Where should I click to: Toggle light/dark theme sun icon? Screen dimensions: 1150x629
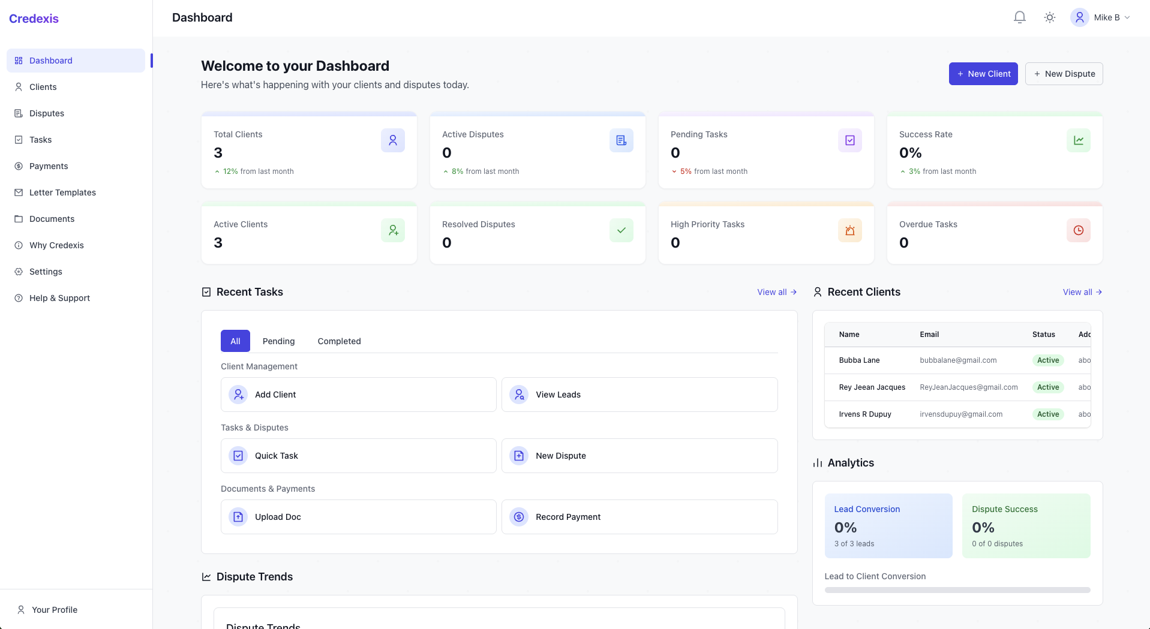pyautogui.click(x=1049, y=17)
